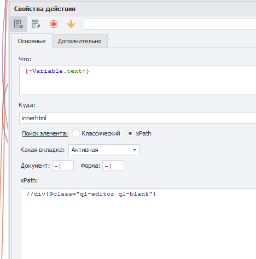The width and height of the screenshot is (256, 259).
Task: Click the xPath: label above expression box
Action: 29,180
